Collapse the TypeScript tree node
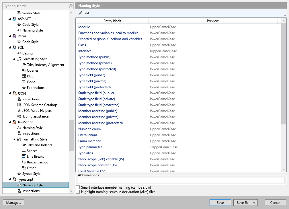Image resolution: width=289 pixels, height=209 pixels. tap(10, 179)
